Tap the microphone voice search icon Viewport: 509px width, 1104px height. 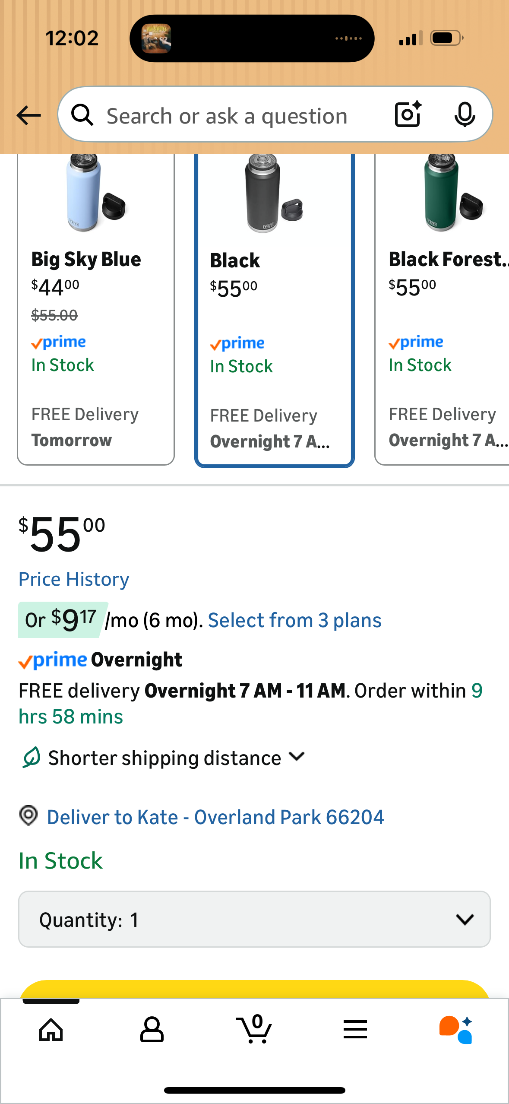coord(465,115)
